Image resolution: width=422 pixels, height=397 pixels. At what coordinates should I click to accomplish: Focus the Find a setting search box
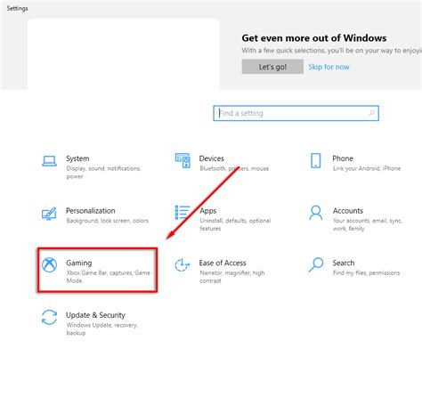point(296,113)
